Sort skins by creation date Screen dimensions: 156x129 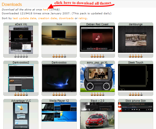click(47, 18)
